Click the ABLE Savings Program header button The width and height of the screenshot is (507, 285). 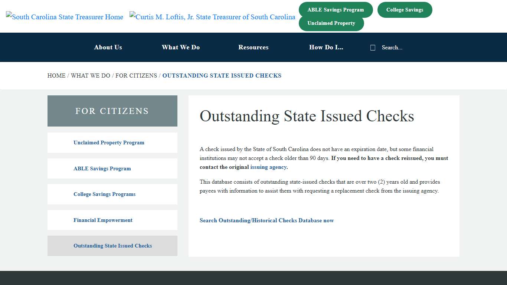click(336, 10)
